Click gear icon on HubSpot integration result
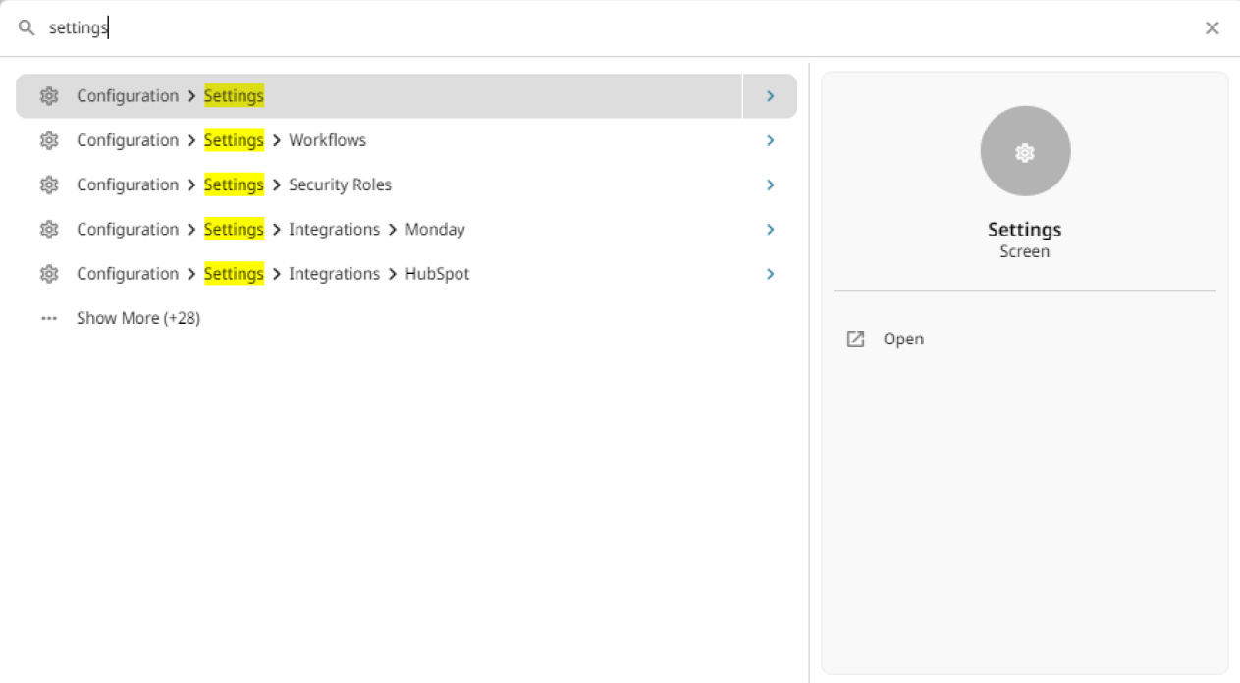The image size is (1240, 683). 49,274
